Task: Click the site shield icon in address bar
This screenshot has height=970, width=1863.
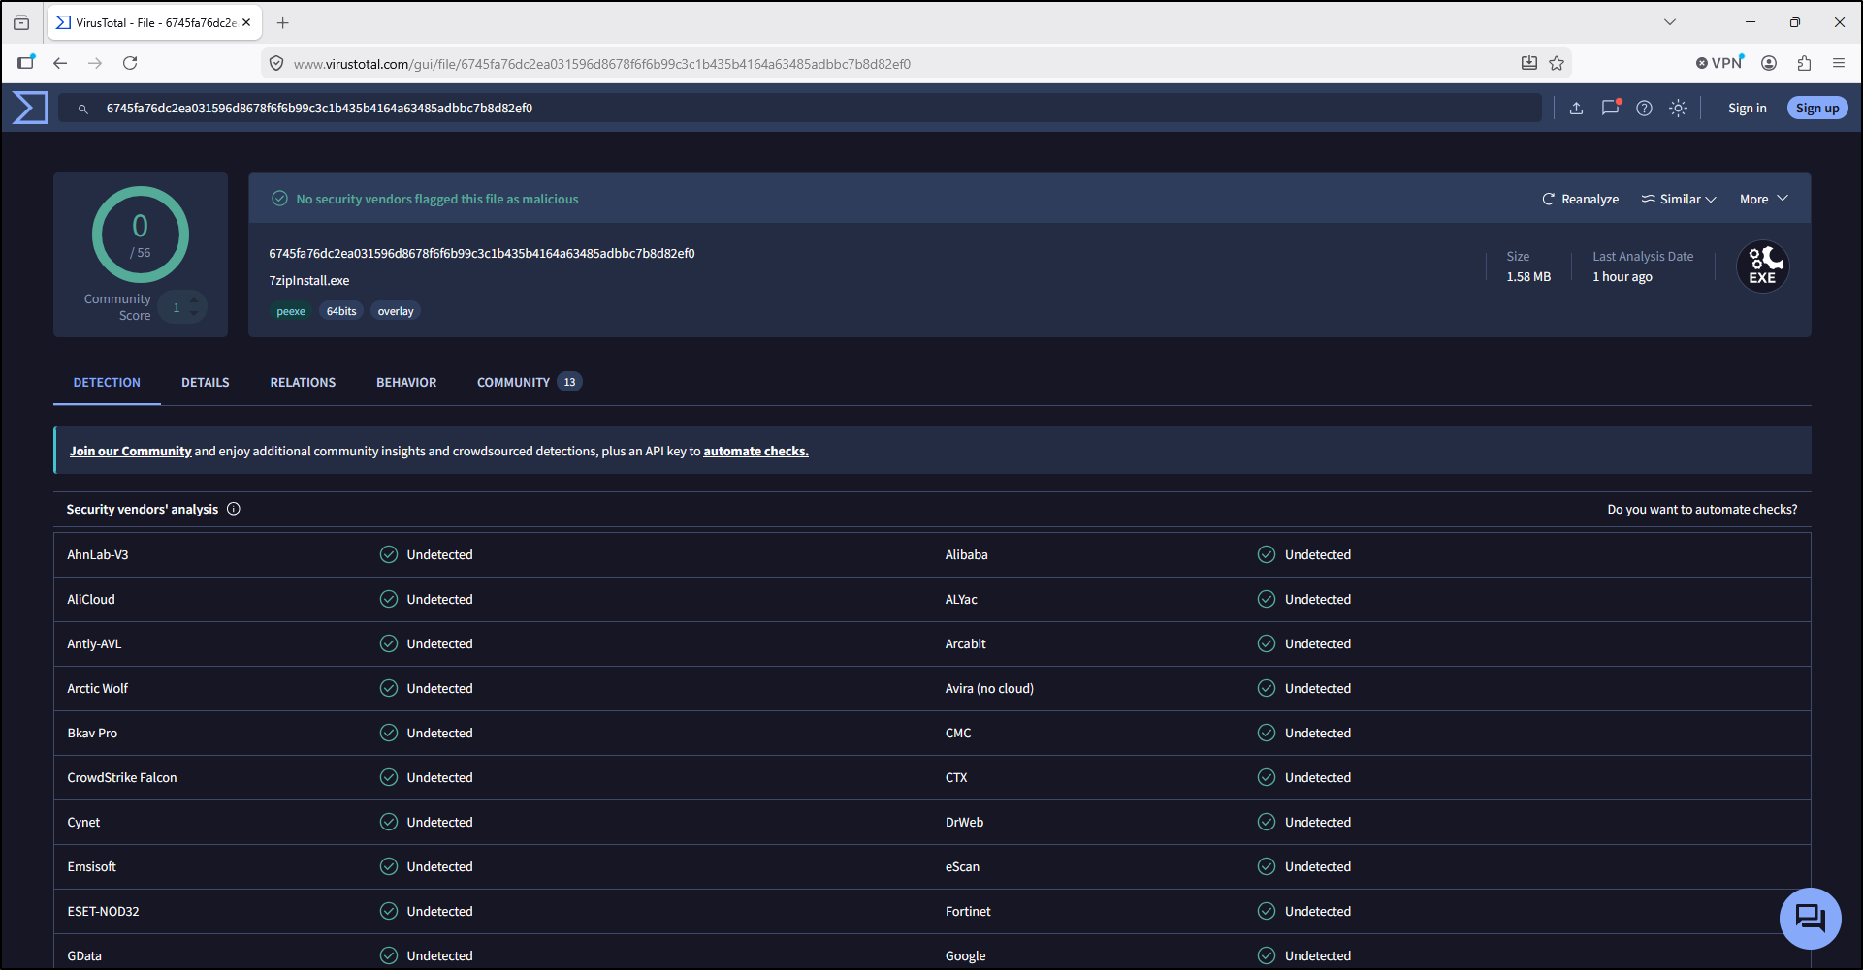Action: (x=276, y=63)
